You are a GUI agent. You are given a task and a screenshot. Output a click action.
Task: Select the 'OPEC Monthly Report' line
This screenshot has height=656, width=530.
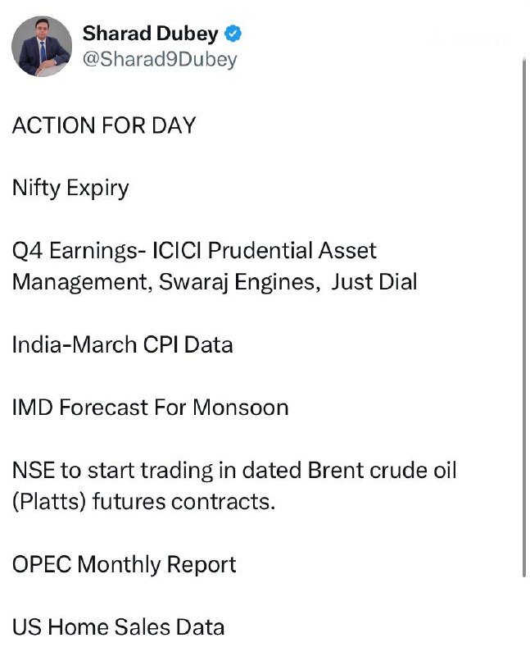pos(124,564)
